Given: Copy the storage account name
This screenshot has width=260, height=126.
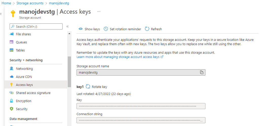Looking at the screenshot, I should click(202, 72).
